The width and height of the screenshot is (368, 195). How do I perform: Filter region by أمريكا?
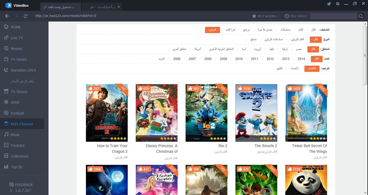pos(198,49)
